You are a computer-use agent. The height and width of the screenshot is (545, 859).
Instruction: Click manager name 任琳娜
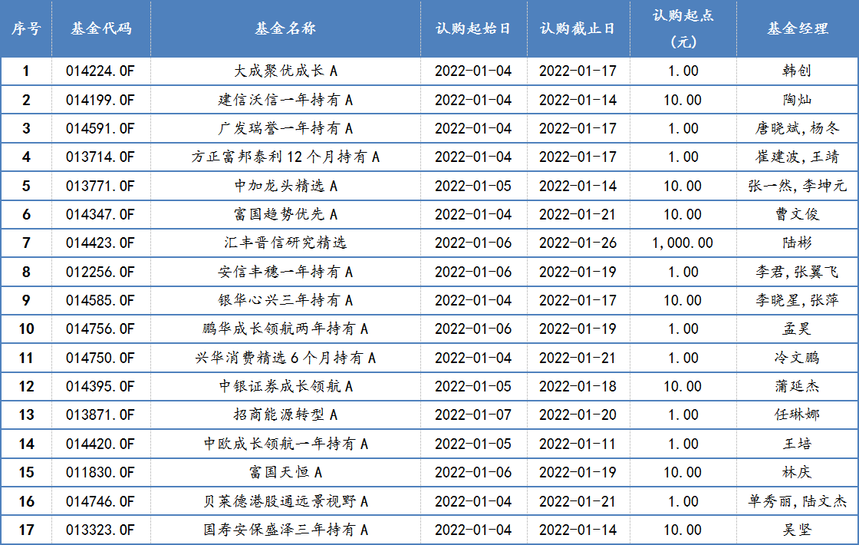(x=797, y=415)
